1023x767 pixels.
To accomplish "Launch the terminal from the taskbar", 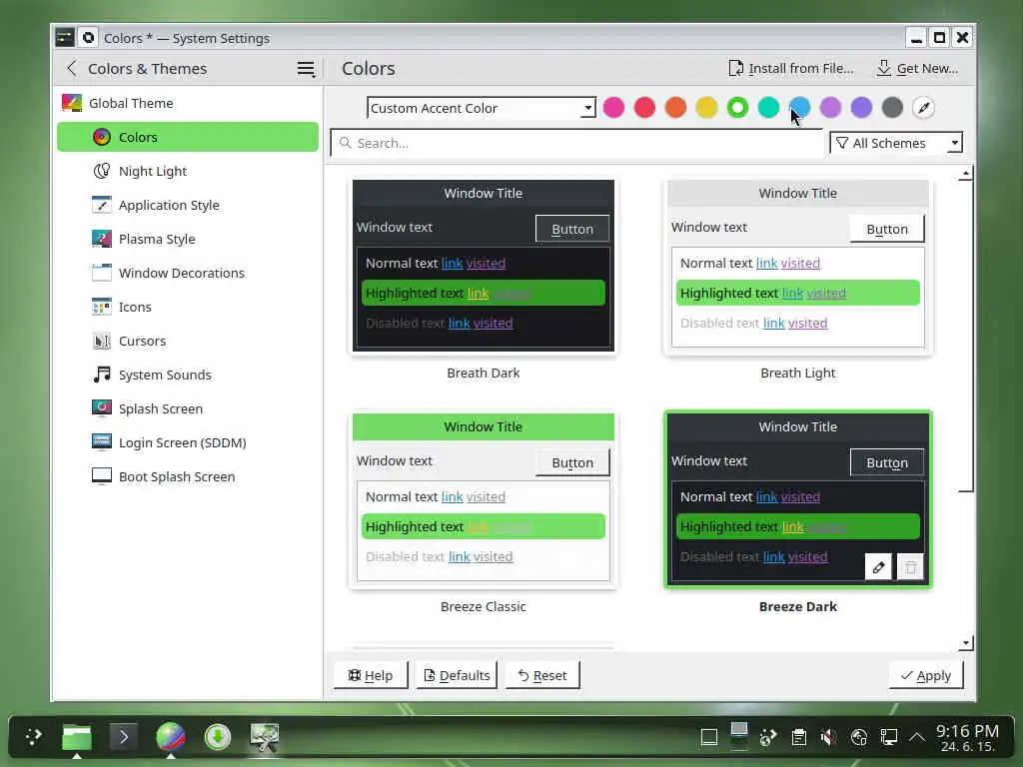I will 123,738.
